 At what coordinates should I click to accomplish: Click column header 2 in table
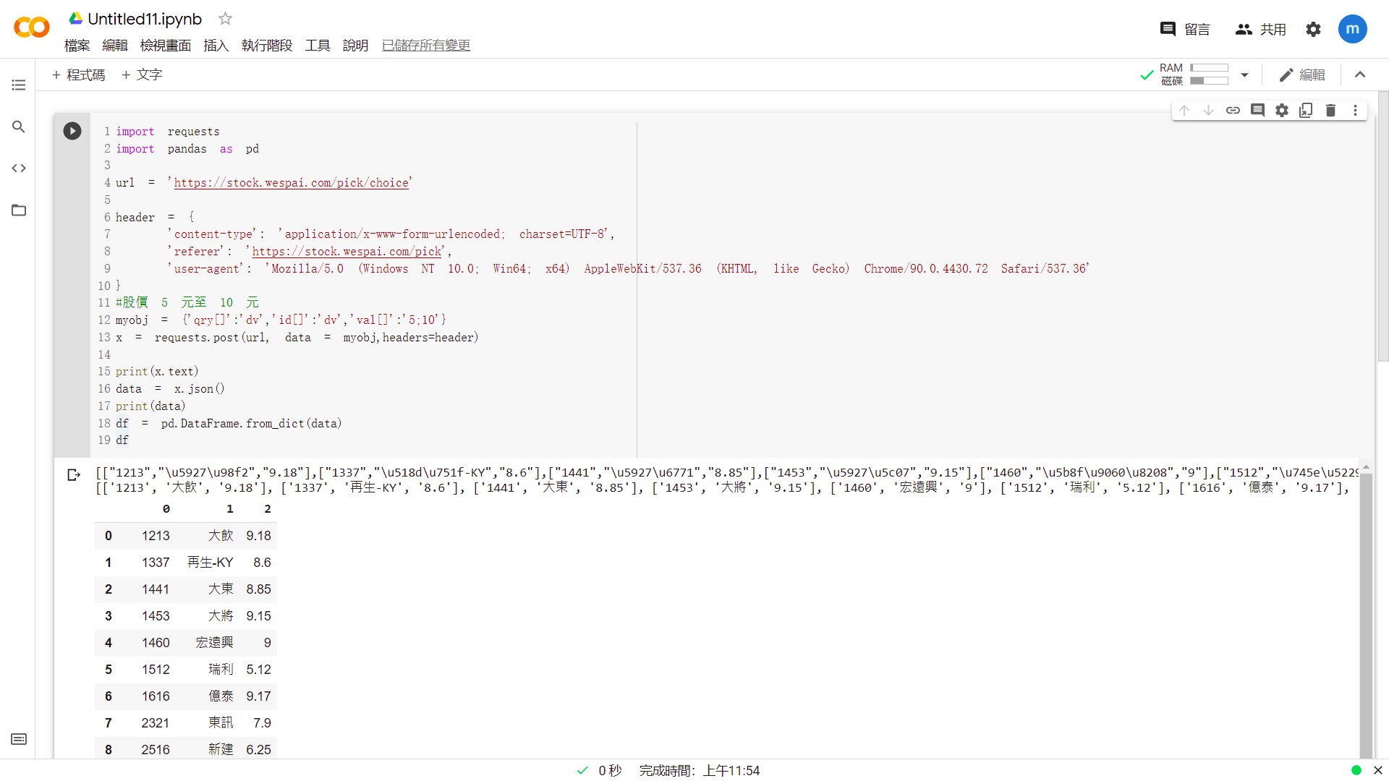click(268, 509)
